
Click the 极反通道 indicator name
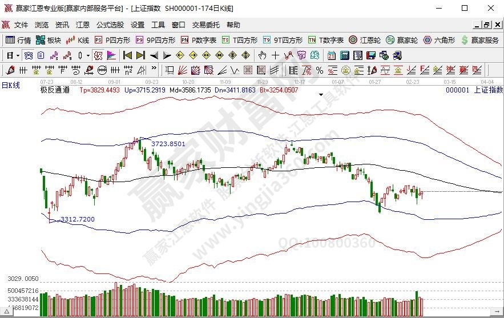tap(55, 90)
